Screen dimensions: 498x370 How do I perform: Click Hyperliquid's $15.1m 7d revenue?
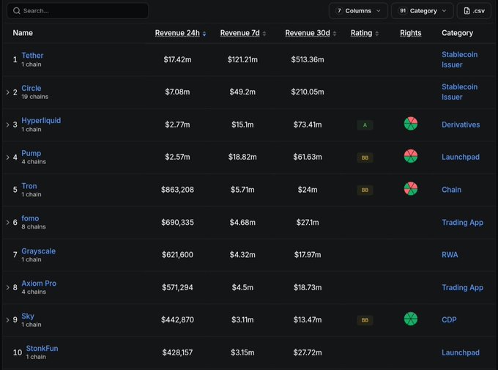tap(242, 125)
